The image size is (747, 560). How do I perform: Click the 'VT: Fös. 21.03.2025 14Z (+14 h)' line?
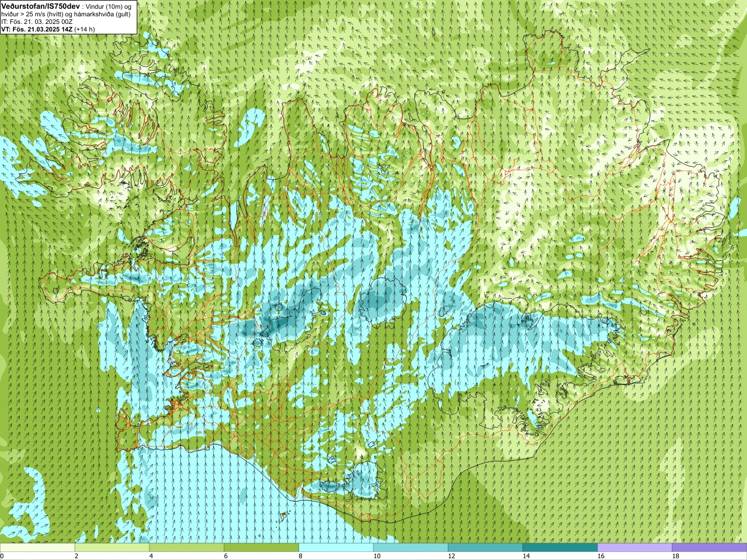tap(48, 29)
